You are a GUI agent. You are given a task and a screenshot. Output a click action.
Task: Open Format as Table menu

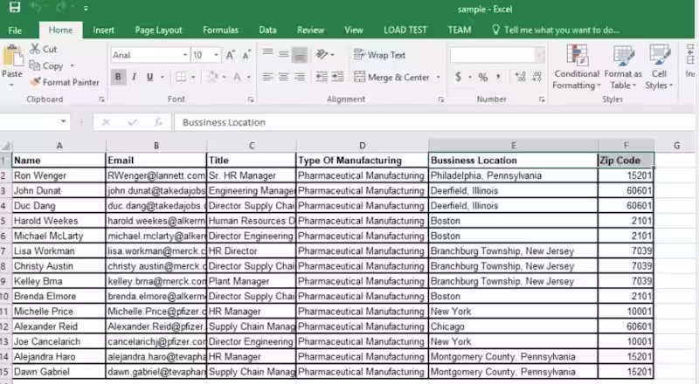coord(623,67)
